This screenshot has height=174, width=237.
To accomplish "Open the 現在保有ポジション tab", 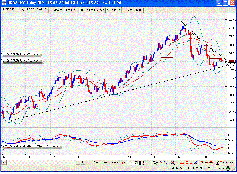I will [x=92, y=10].
